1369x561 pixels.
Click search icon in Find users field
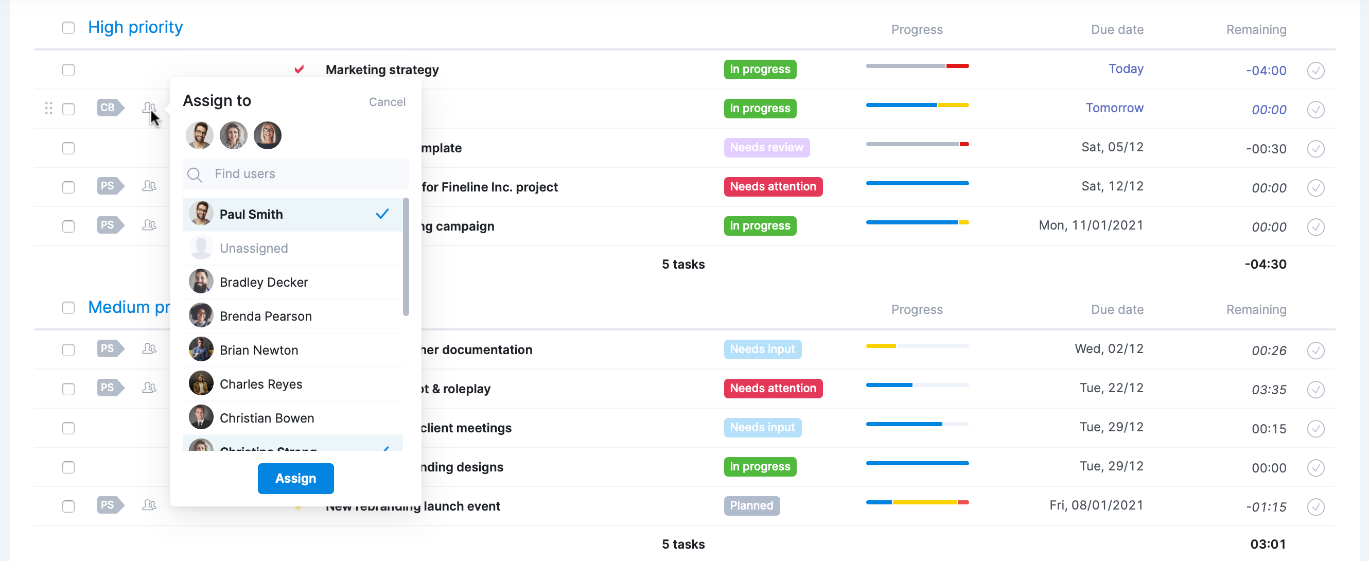pos(195,174)
